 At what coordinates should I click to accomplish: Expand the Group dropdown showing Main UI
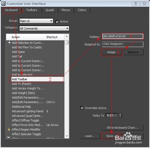[x=36, y=21]
